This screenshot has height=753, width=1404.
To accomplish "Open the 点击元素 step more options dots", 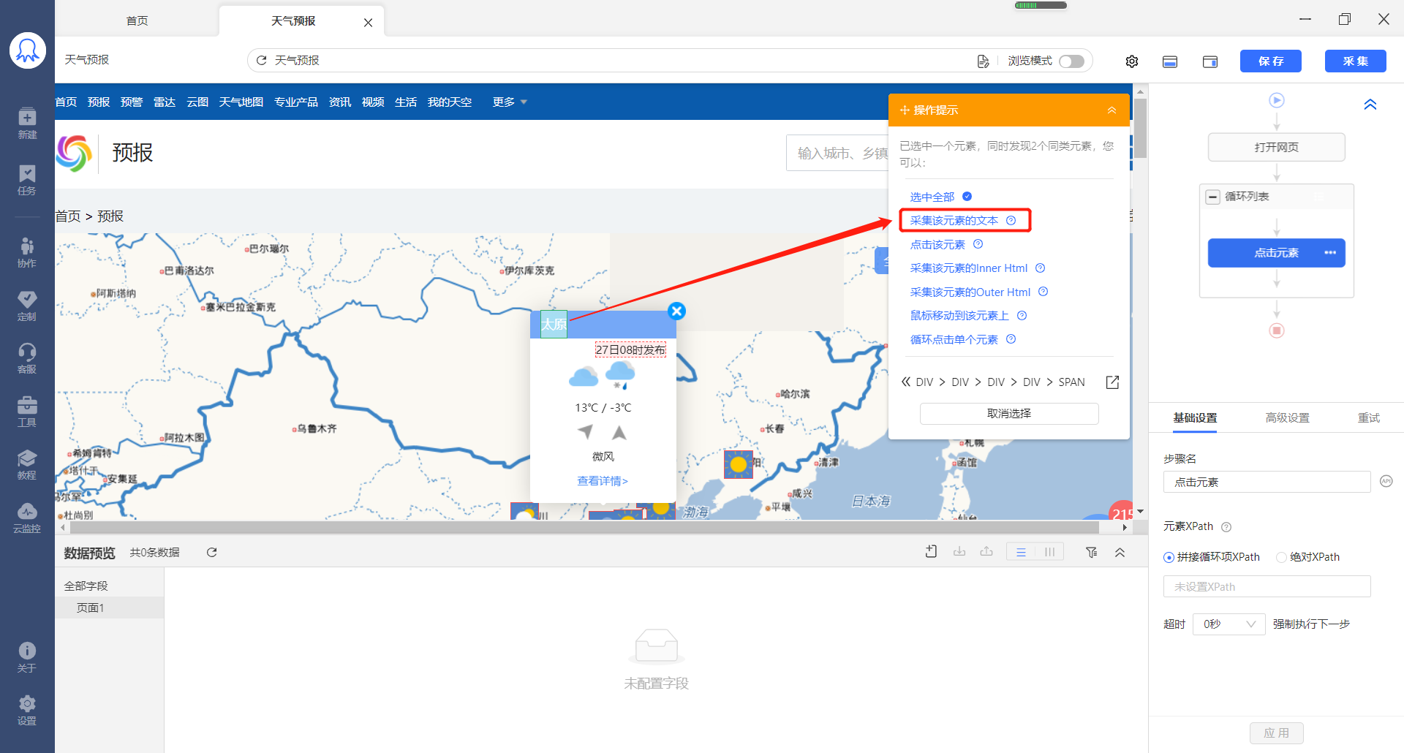I will coord(1330,253).
